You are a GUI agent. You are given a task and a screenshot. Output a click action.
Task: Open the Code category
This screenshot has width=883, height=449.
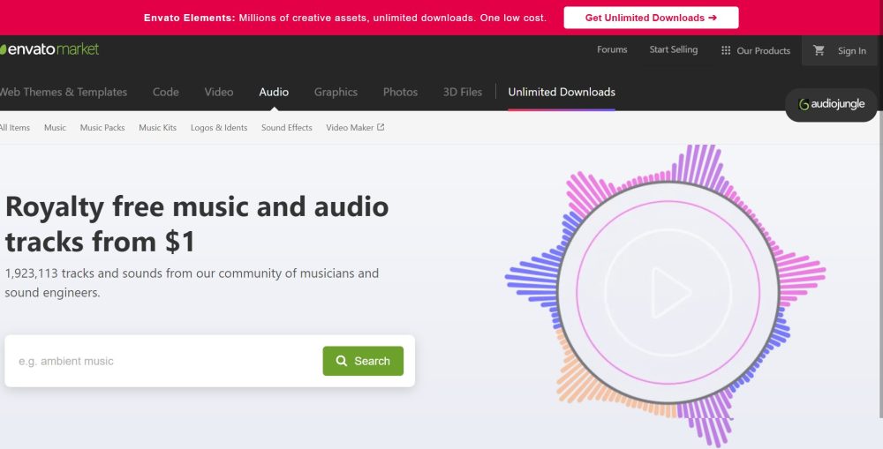(x=166, y=93)
